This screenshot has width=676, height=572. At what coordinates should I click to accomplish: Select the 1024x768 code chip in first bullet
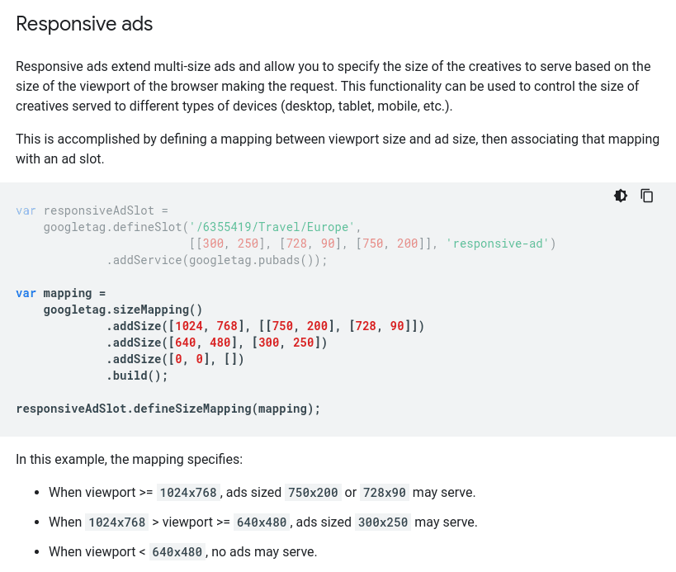click(188, 492)
